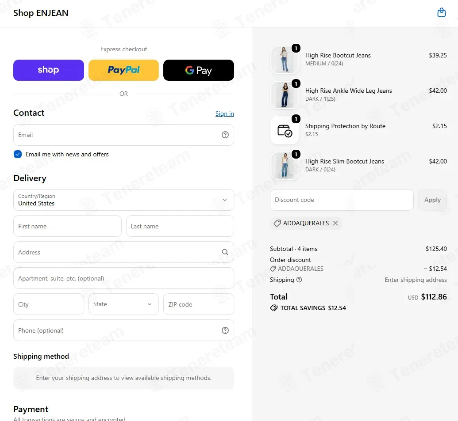Viewport: 458px width, 421px height.
Task: Open the State dropdown
Action: (123, 304)
